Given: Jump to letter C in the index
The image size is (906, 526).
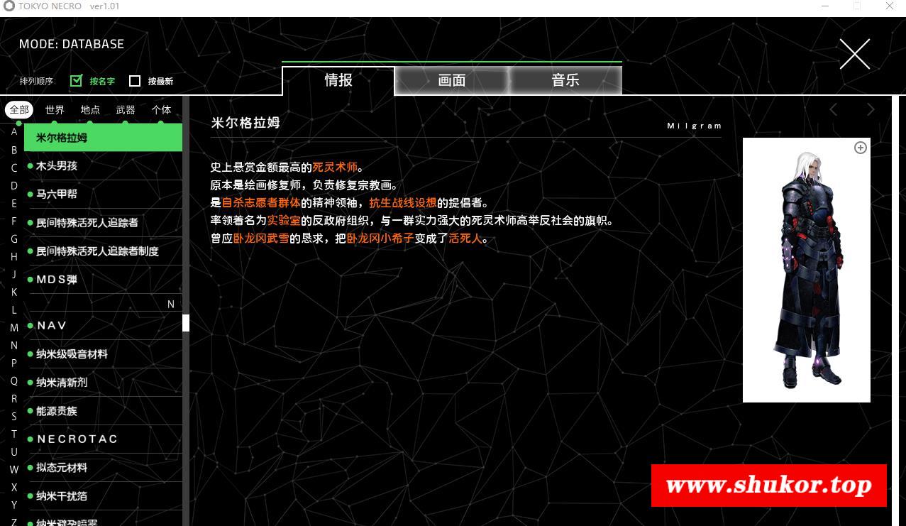Looking at the screenshot, I should [x=14, y=168].
